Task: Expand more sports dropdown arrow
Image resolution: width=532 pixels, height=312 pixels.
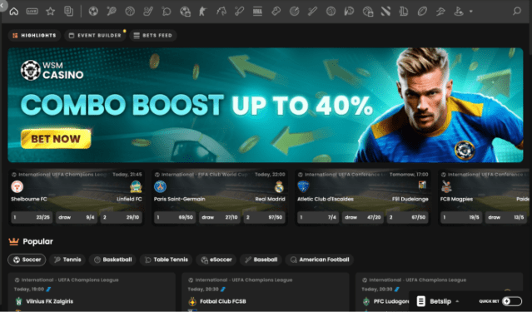Action: (471, 11)
